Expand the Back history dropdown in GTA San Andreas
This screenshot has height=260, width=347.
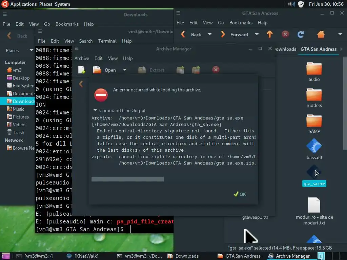click(x=210, y=35)
